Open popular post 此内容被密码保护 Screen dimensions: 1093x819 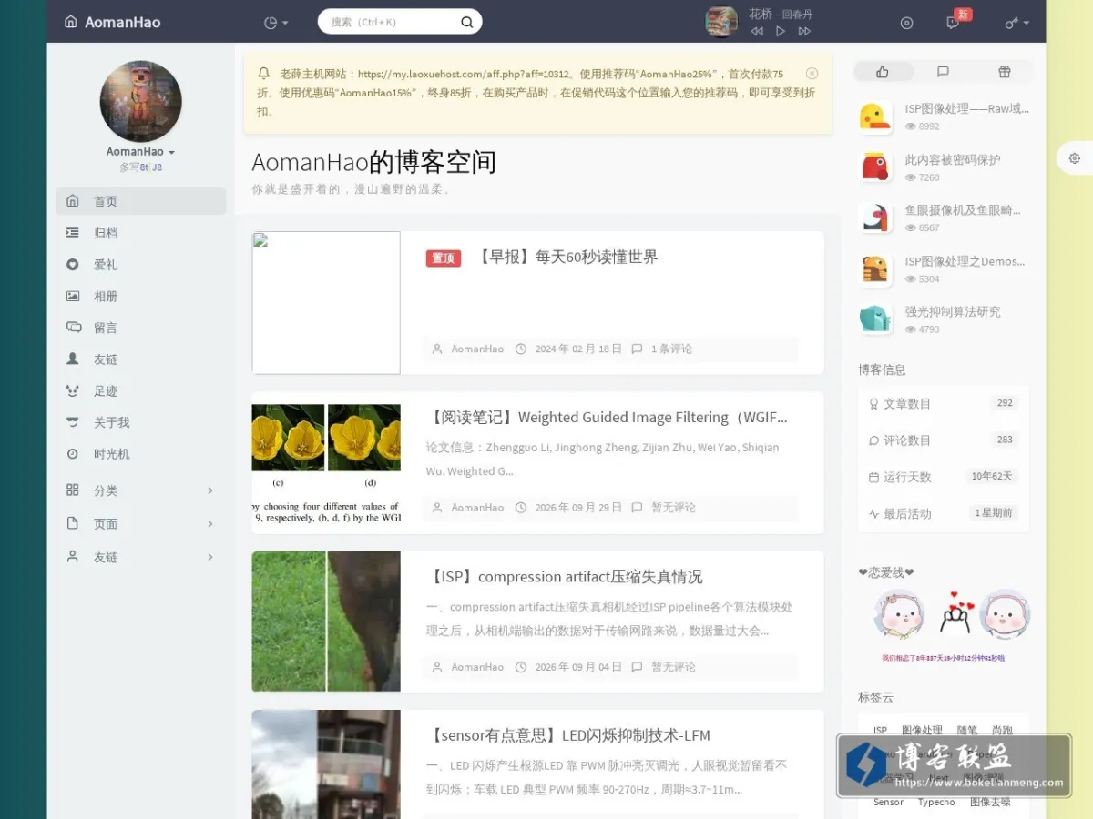953,159
